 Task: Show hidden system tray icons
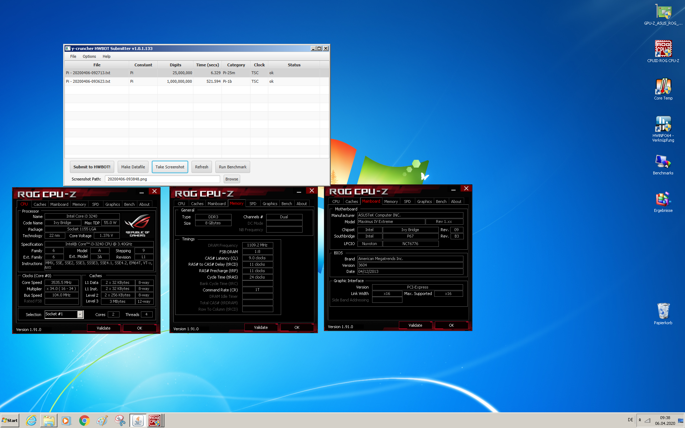(x=640, y=420)
